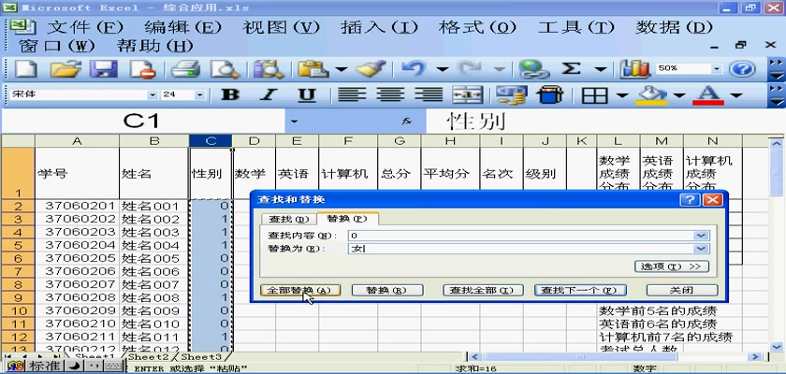
Task: Click the 全部替换 button
Action: pyautogui.click(x=298, y=291)
